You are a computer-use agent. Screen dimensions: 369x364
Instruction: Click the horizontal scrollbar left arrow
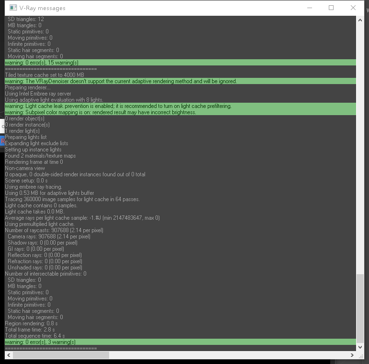point(9,355)
